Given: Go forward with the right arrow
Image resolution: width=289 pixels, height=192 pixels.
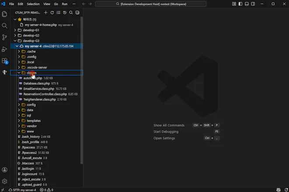Looking at the screenshot, I should pyautogui.click(x=90, y=4).
